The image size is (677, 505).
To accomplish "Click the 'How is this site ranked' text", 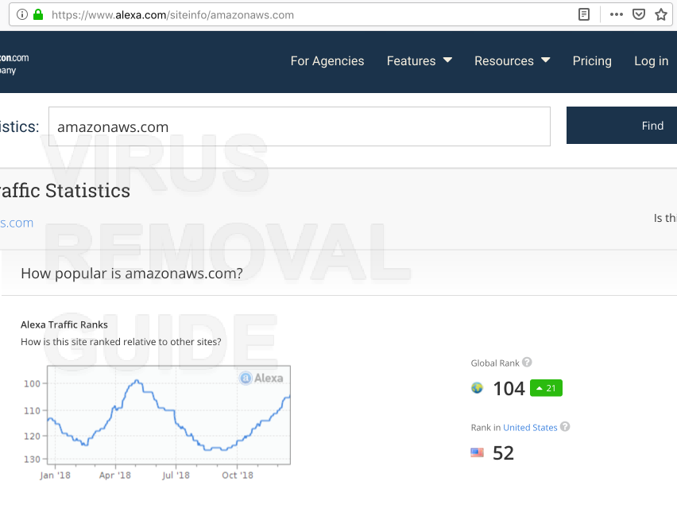I will click(x=121, y=342).
